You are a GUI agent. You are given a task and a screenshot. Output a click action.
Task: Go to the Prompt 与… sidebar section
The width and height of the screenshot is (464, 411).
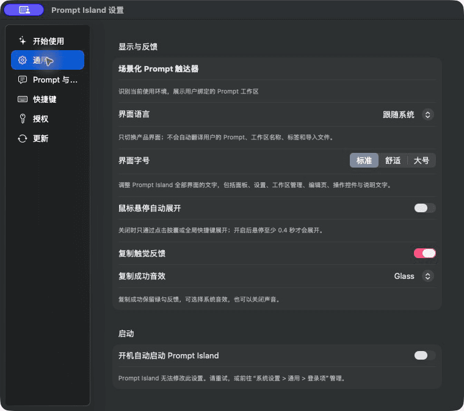coord(48,80)
